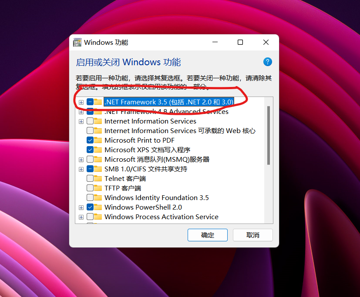Enable the Microsoft 消息队列(MSMQ)服务器 checkbox

[90, 160]
